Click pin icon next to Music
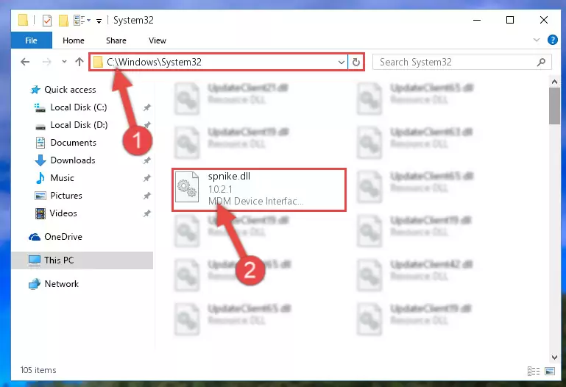The height and width of the screenshot is (387, 566). (147, 178)
